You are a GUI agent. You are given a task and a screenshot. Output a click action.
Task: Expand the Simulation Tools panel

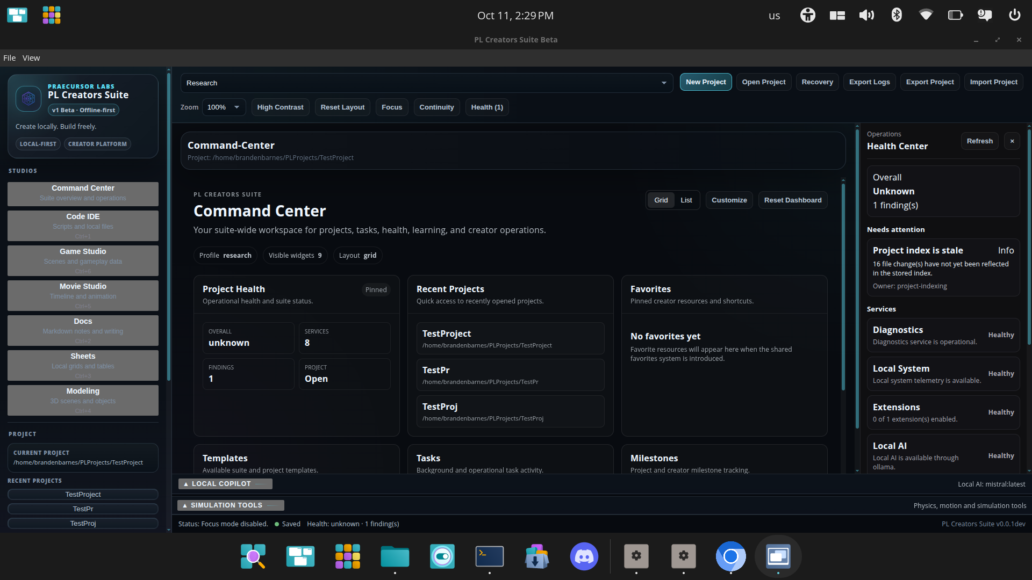(x=231, y=505)
